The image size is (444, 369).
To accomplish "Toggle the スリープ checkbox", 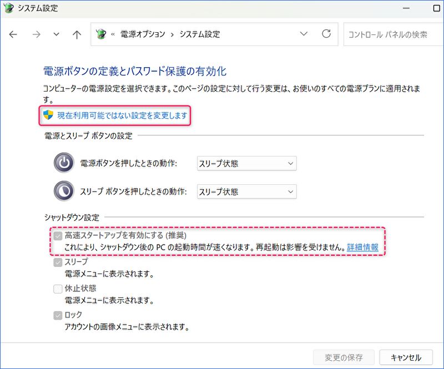I will [x=58, y=262].
